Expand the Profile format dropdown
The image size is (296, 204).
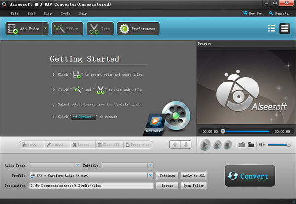[150, 175]
